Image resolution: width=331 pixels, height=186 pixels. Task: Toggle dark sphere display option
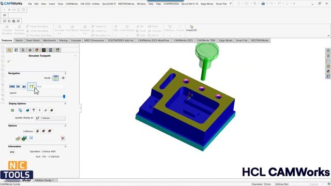point(52,110)
